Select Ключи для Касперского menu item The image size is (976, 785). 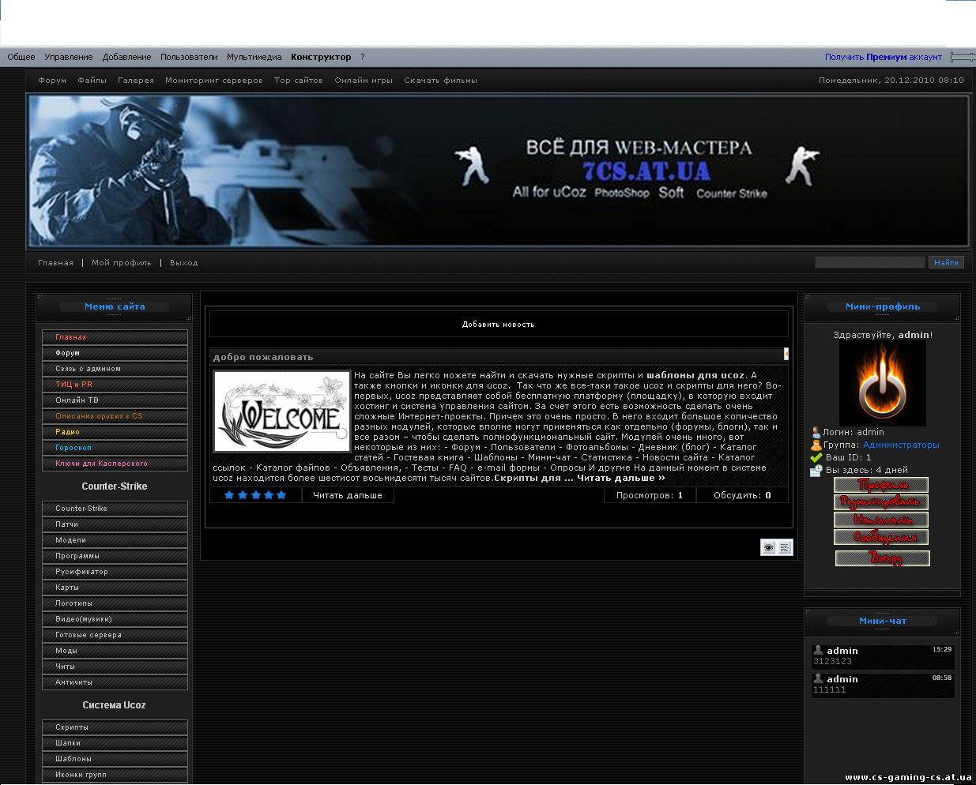click(115, 464)
